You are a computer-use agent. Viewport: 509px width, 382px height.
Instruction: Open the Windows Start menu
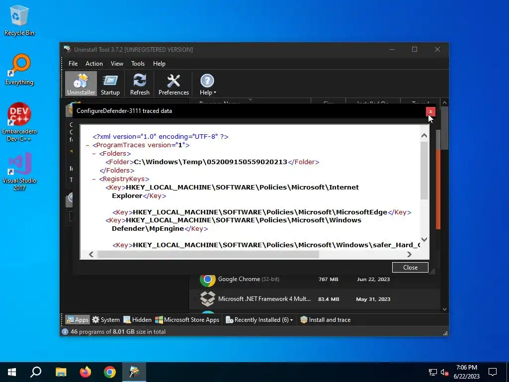coord(12,372)
